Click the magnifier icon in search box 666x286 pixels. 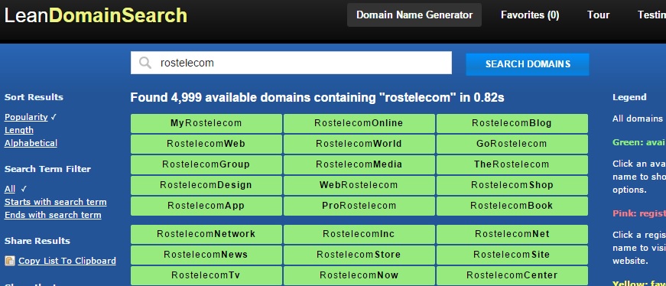[x=145, y=63]
